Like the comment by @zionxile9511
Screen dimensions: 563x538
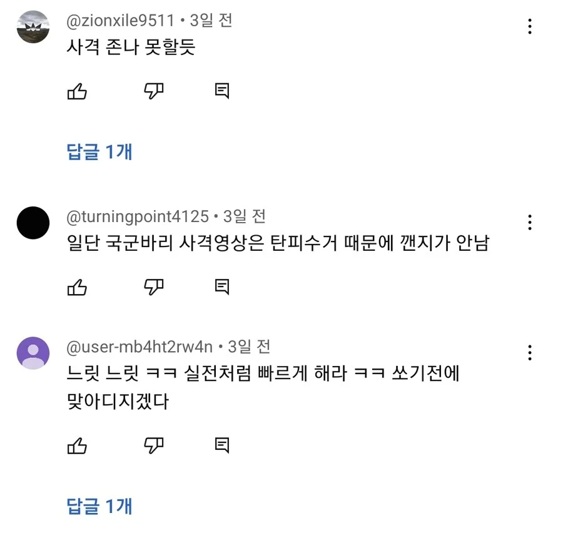click(77, 92)
